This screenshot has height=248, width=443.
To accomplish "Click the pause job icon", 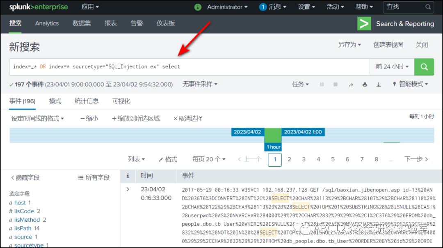I will (322, 85).
